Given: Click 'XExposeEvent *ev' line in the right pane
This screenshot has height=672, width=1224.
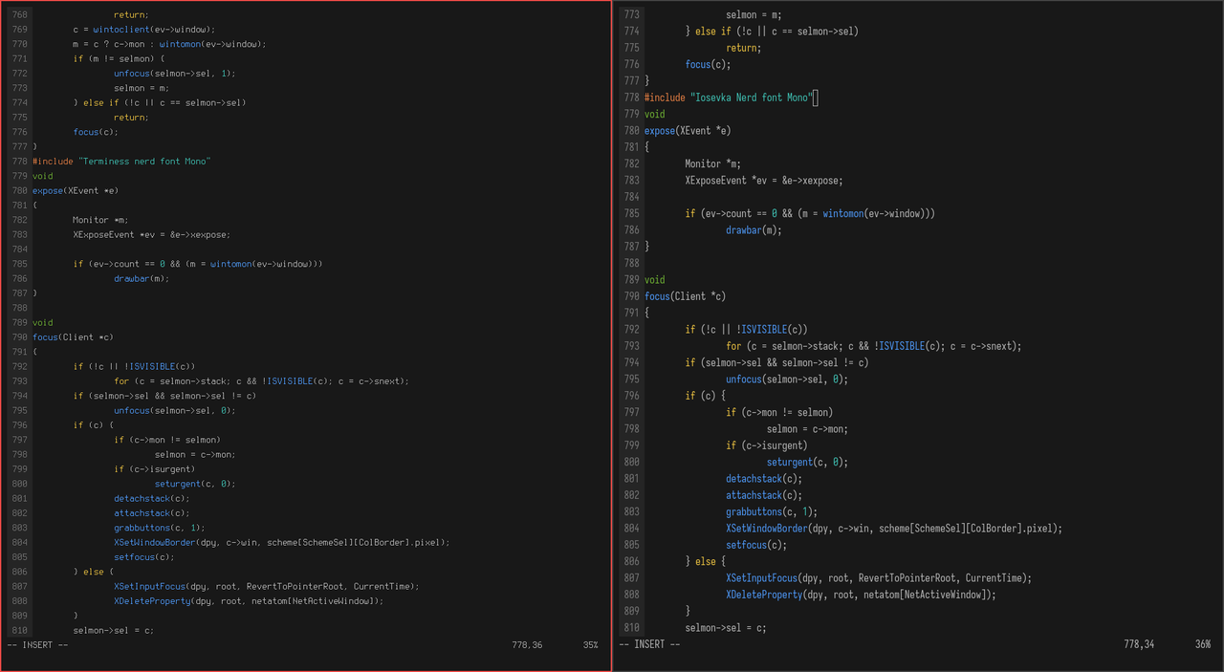Looking at the screenshot, I should pyautogui.click(x=764, y=181).
